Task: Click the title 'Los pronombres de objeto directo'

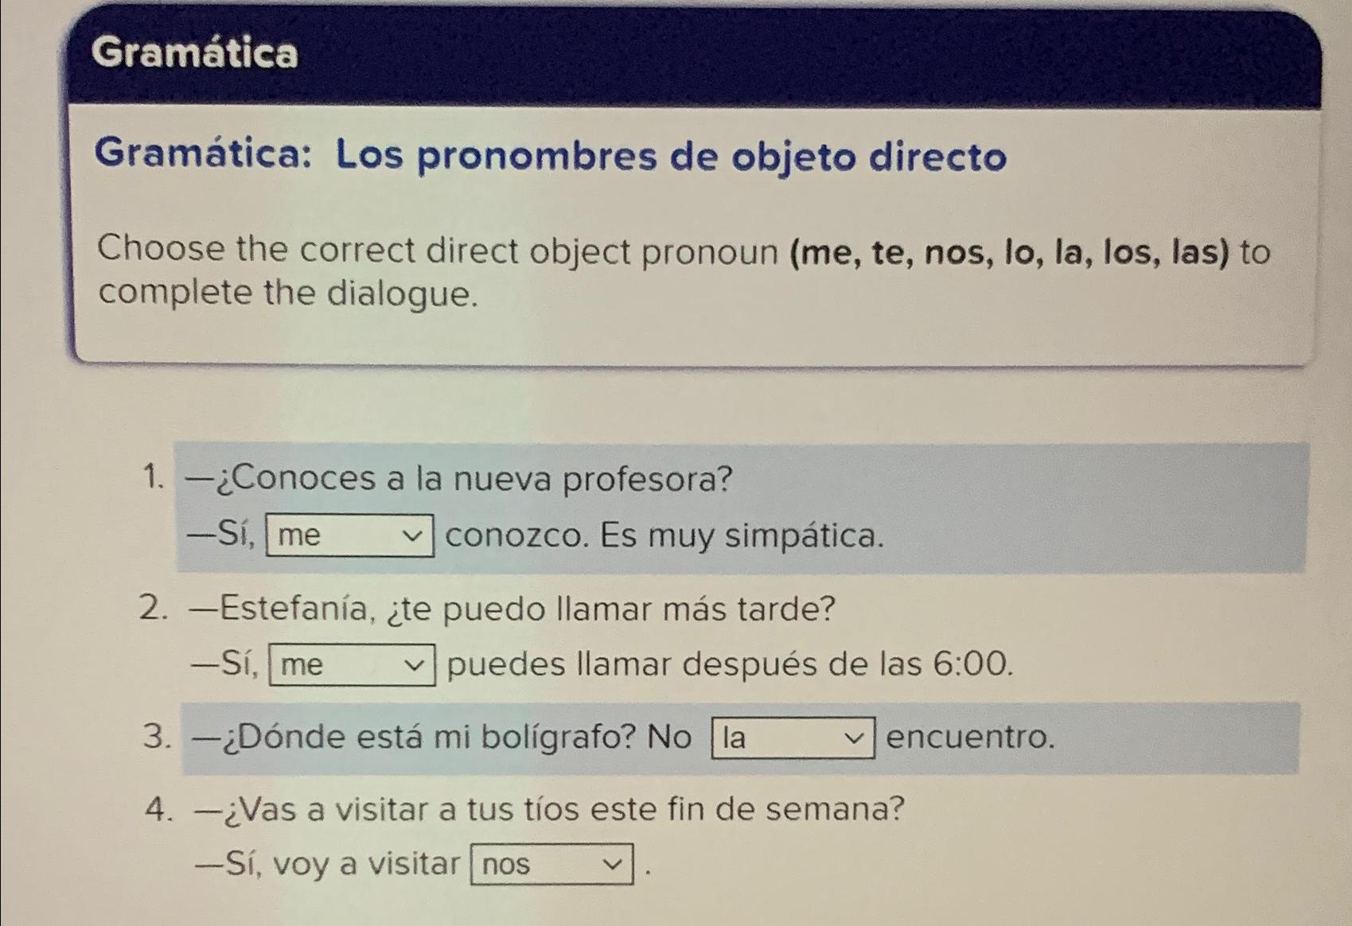Action: (x=549, y=159)
